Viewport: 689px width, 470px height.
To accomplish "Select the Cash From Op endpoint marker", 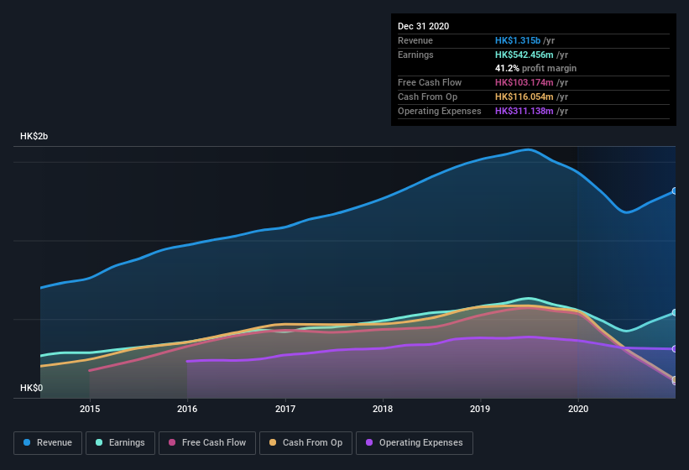I will [675, 379].
